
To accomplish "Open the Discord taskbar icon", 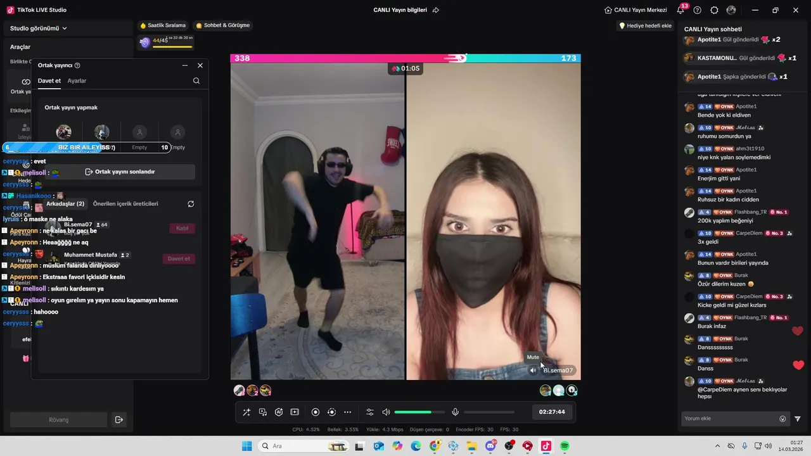I will click(x=490, y=446).
